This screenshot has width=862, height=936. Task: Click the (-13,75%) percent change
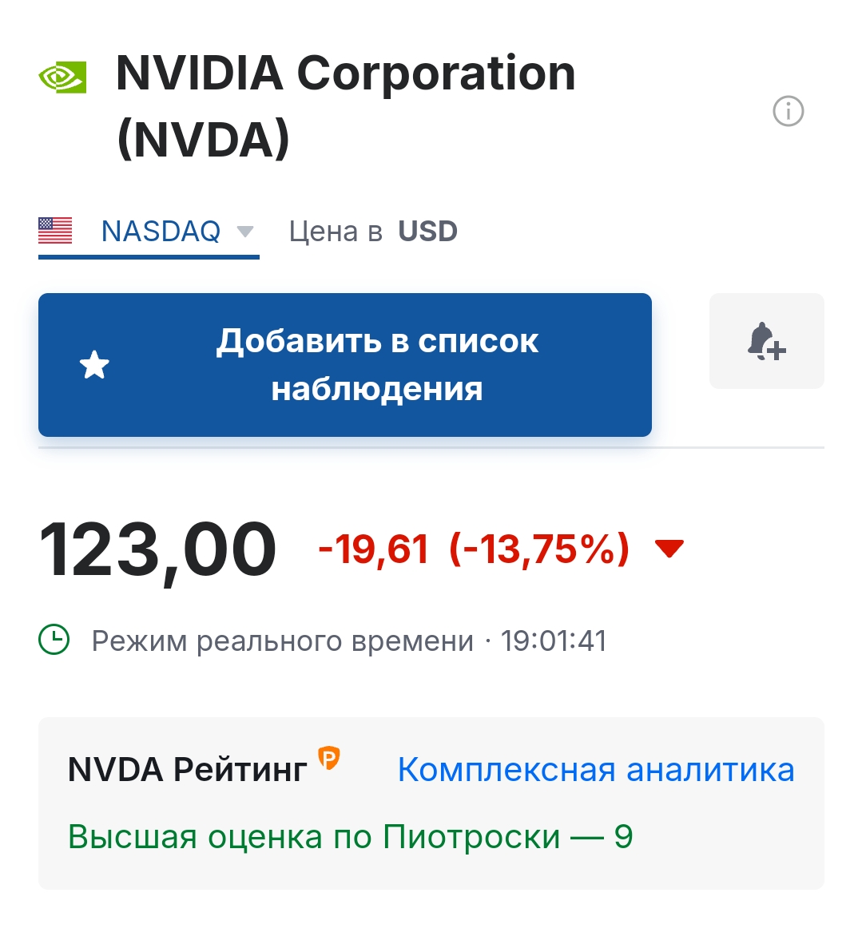click(539, 549)
